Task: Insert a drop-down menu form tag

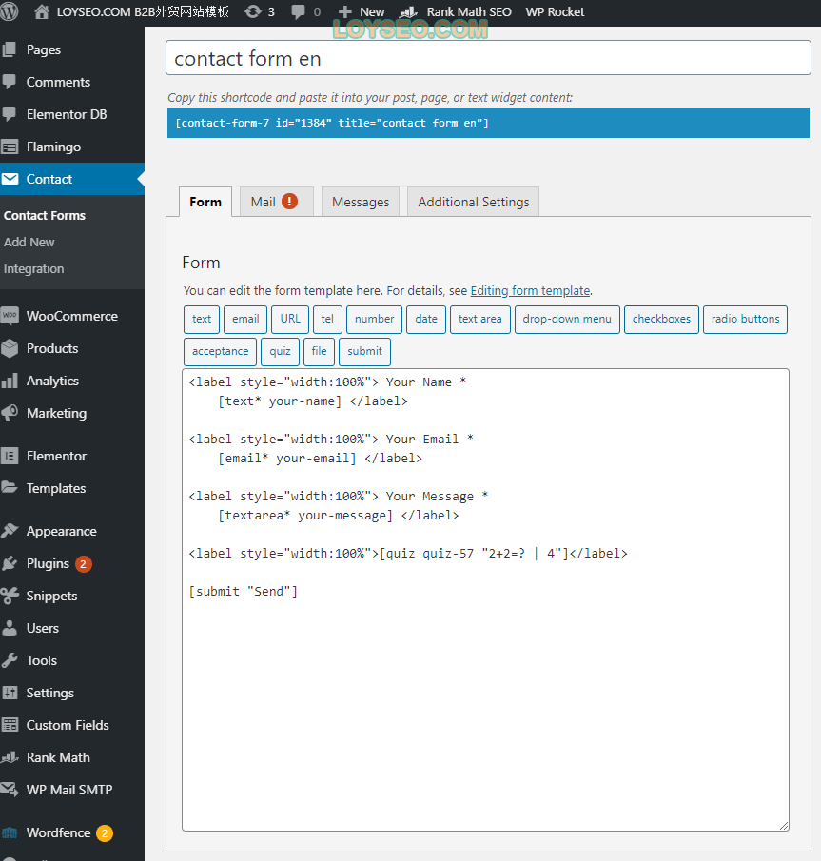Action: coord(567,319)
